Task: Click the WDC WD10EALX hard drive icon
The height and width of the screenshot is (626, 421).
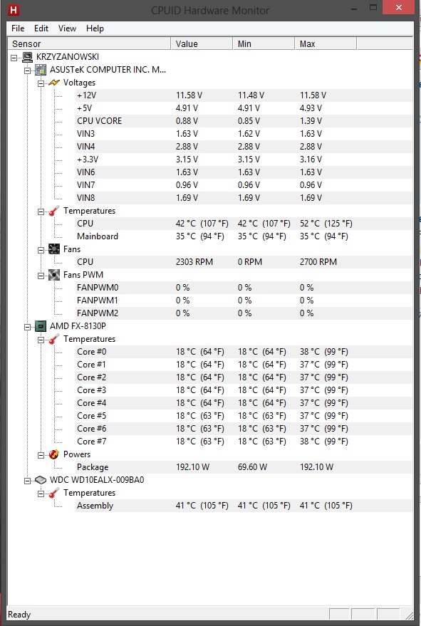Action: (x=41, y=480)
